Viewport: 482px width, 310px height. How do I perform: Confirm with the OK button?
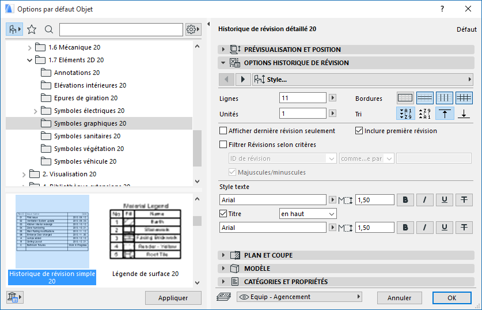tap(451, 298)
